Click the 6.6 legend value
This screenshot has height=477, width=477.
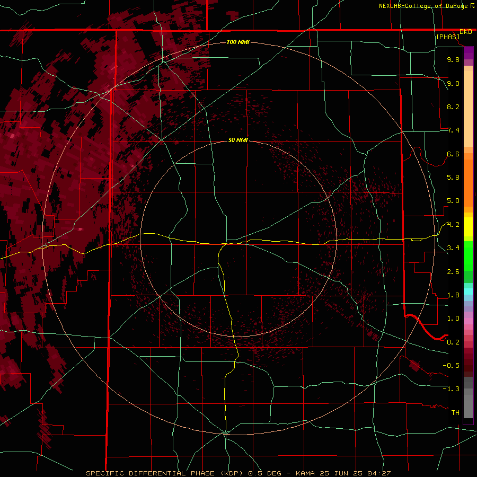[x=453, y=154]
